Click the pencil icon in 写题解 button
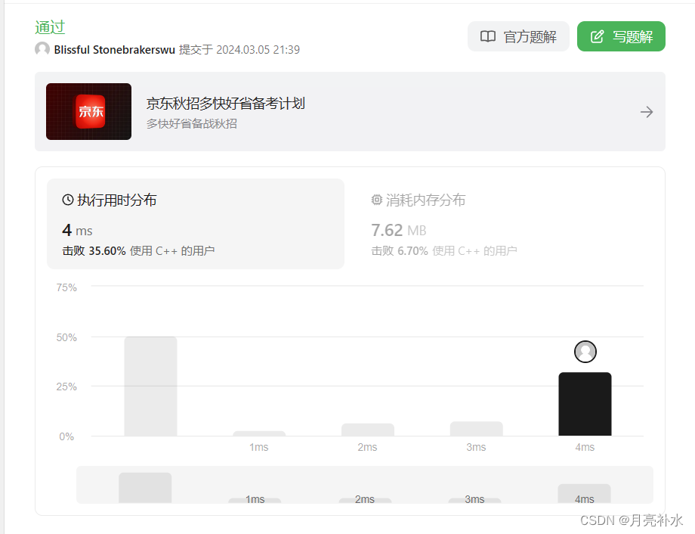 596,36
